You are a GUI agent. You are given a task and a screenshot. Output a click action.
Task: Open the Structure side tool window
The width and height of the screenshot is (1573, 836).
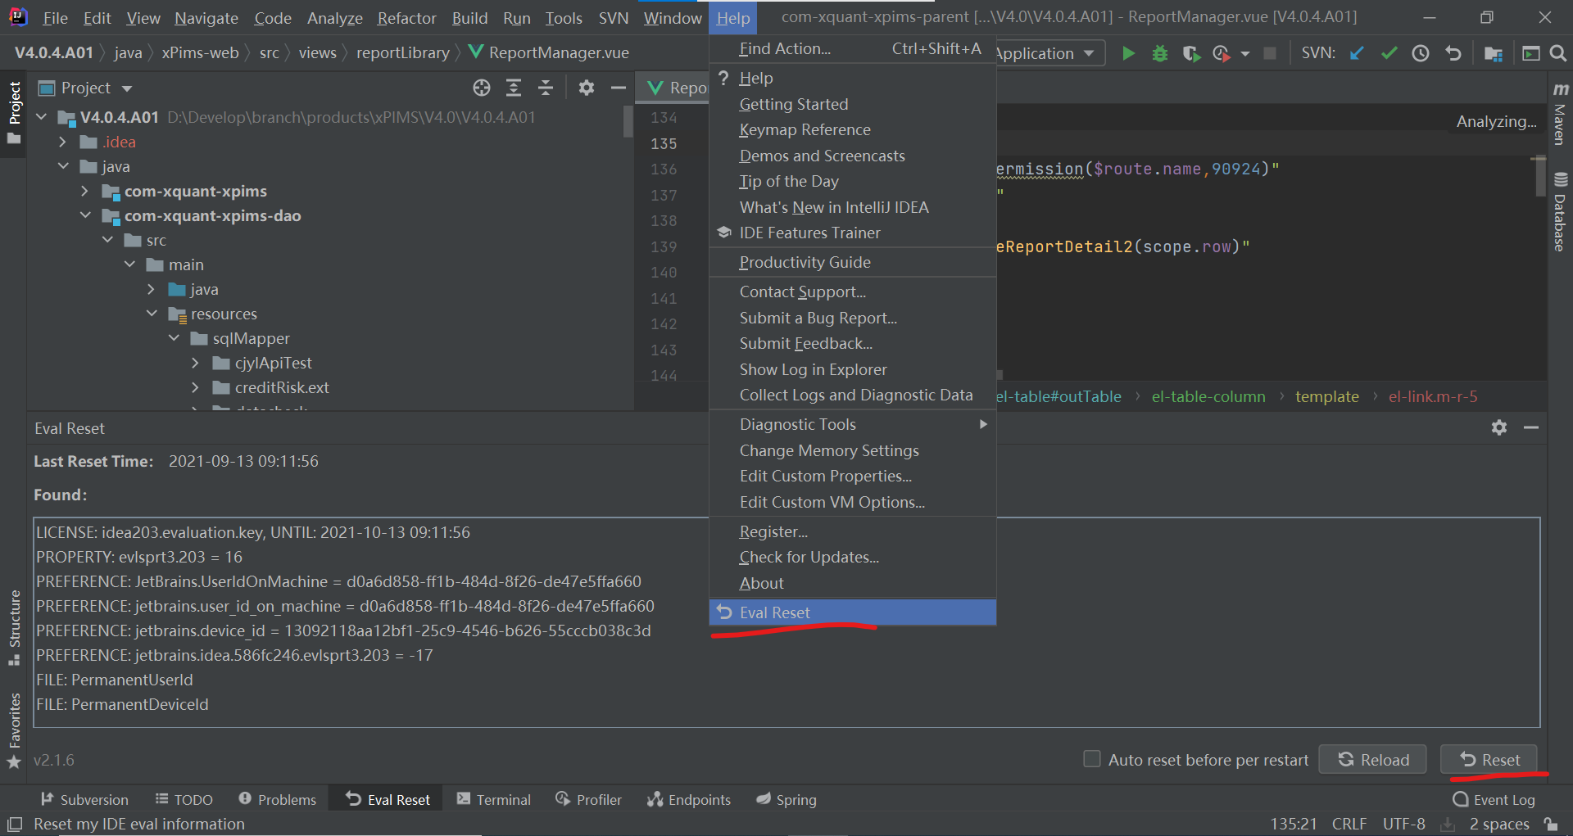coord(14,627)
